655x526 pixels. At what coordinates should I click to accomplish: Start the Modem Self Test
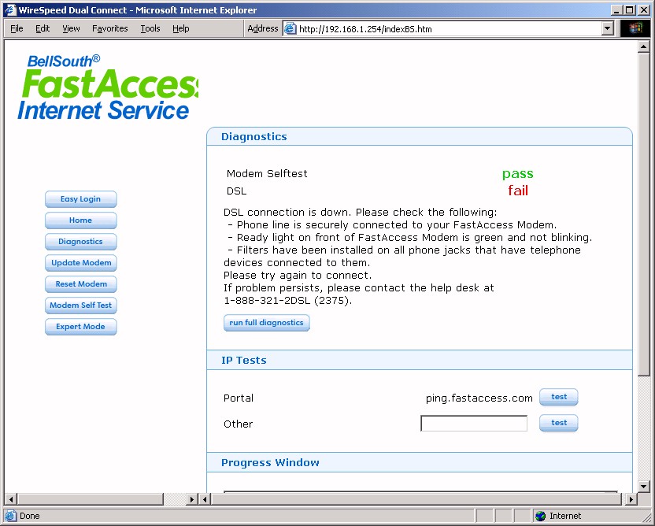tap(80, 306)
